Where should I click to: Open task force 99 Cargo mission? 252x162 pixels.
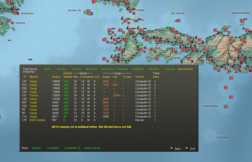[33, 109]
